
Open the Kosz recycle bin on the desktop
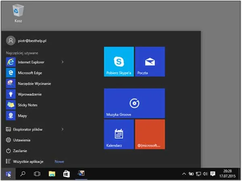(18, 12)
